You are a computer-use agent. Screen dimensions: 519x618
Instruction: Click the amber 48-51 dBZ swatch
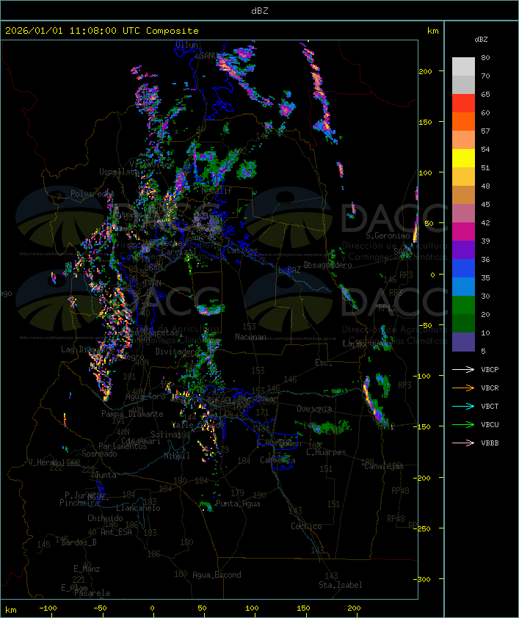coord(463,177)
